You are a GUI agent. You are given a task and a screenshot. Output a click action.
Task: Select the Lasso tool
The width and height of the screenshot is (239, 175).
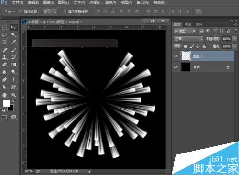click(4, 35)
